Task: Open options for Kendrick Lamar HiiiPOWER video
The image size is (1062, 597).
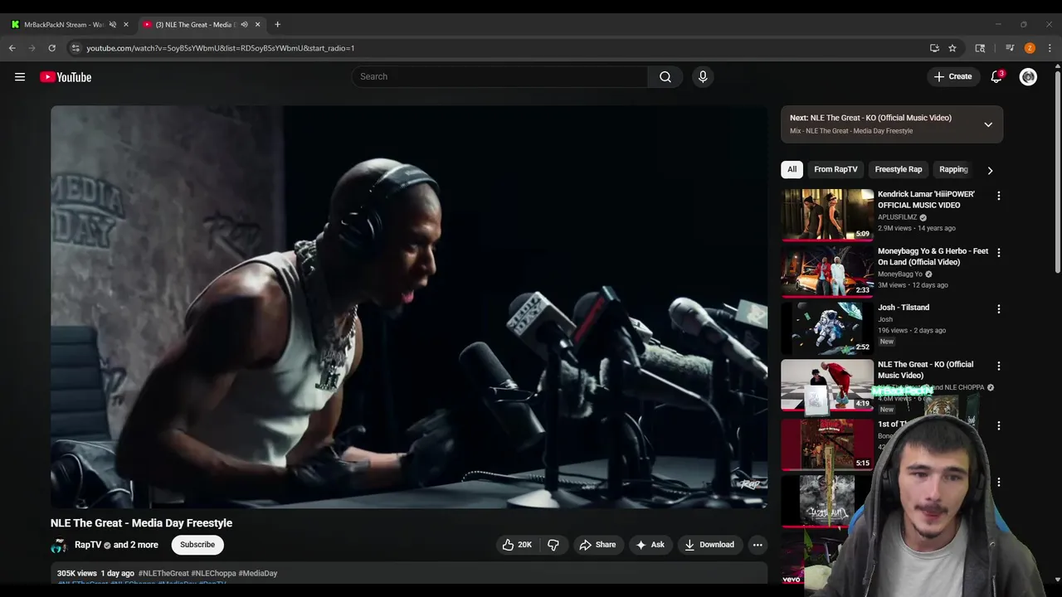Action: pos(999,196)
